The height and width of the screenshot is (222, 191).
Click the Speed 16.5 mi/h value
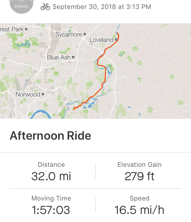pos(139,210)
